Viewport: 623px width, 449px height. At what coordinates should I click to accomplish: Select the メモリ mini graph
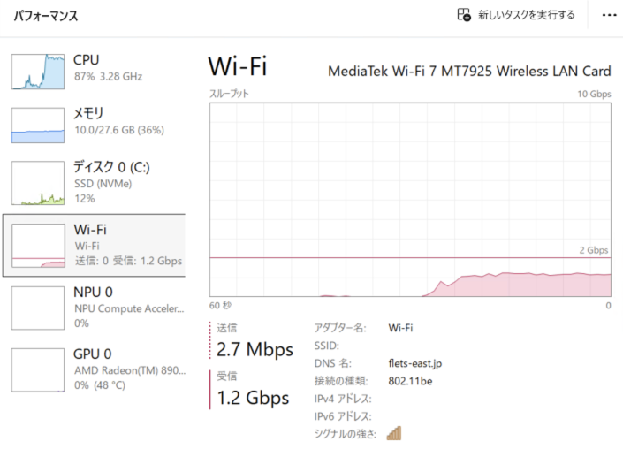pos(38,126)
